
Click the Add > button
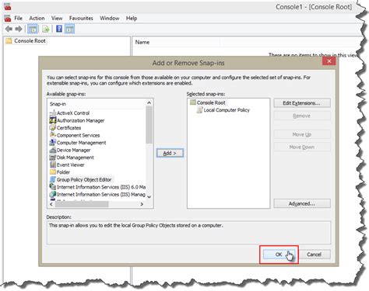tap(170, 153)
